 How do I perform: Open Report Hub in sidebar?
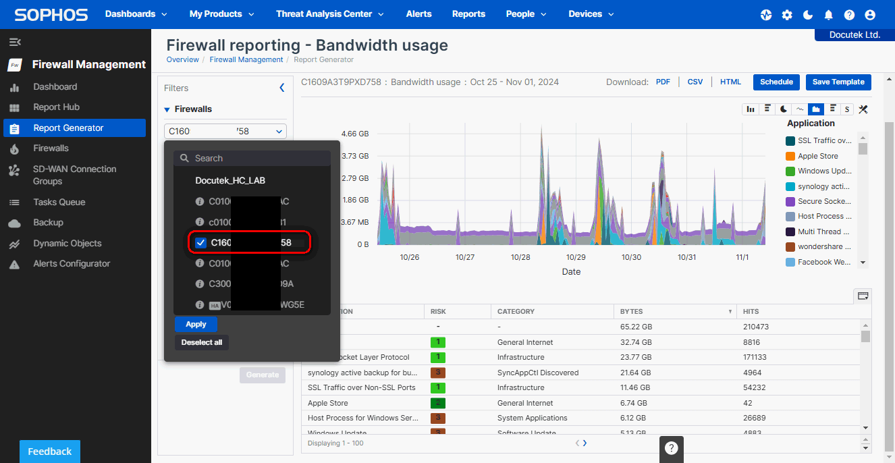[x=57, y=107]
